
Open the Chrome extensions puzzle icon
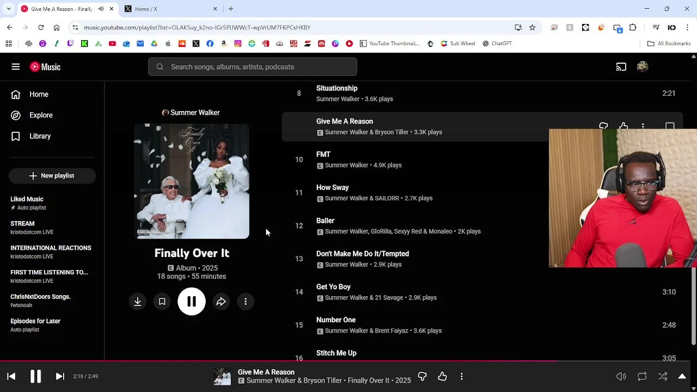point(633,27)
